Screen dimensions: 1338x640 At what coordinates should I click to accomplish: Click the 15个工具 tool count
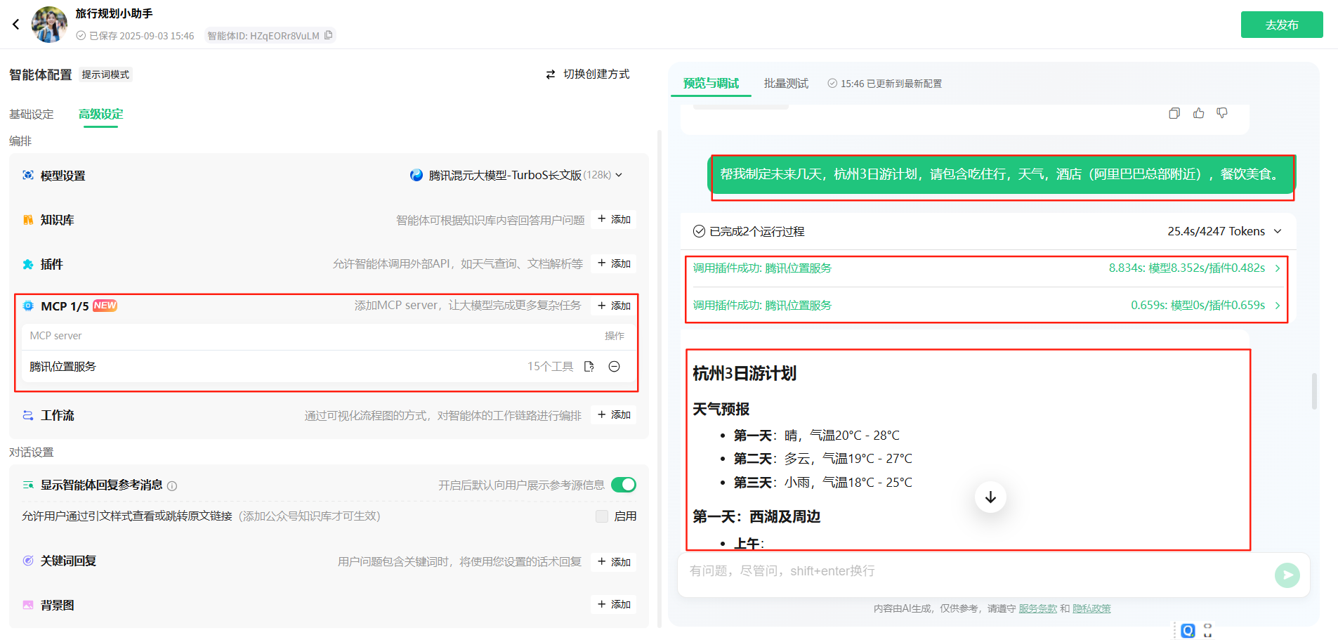click(x=550, y=366)
